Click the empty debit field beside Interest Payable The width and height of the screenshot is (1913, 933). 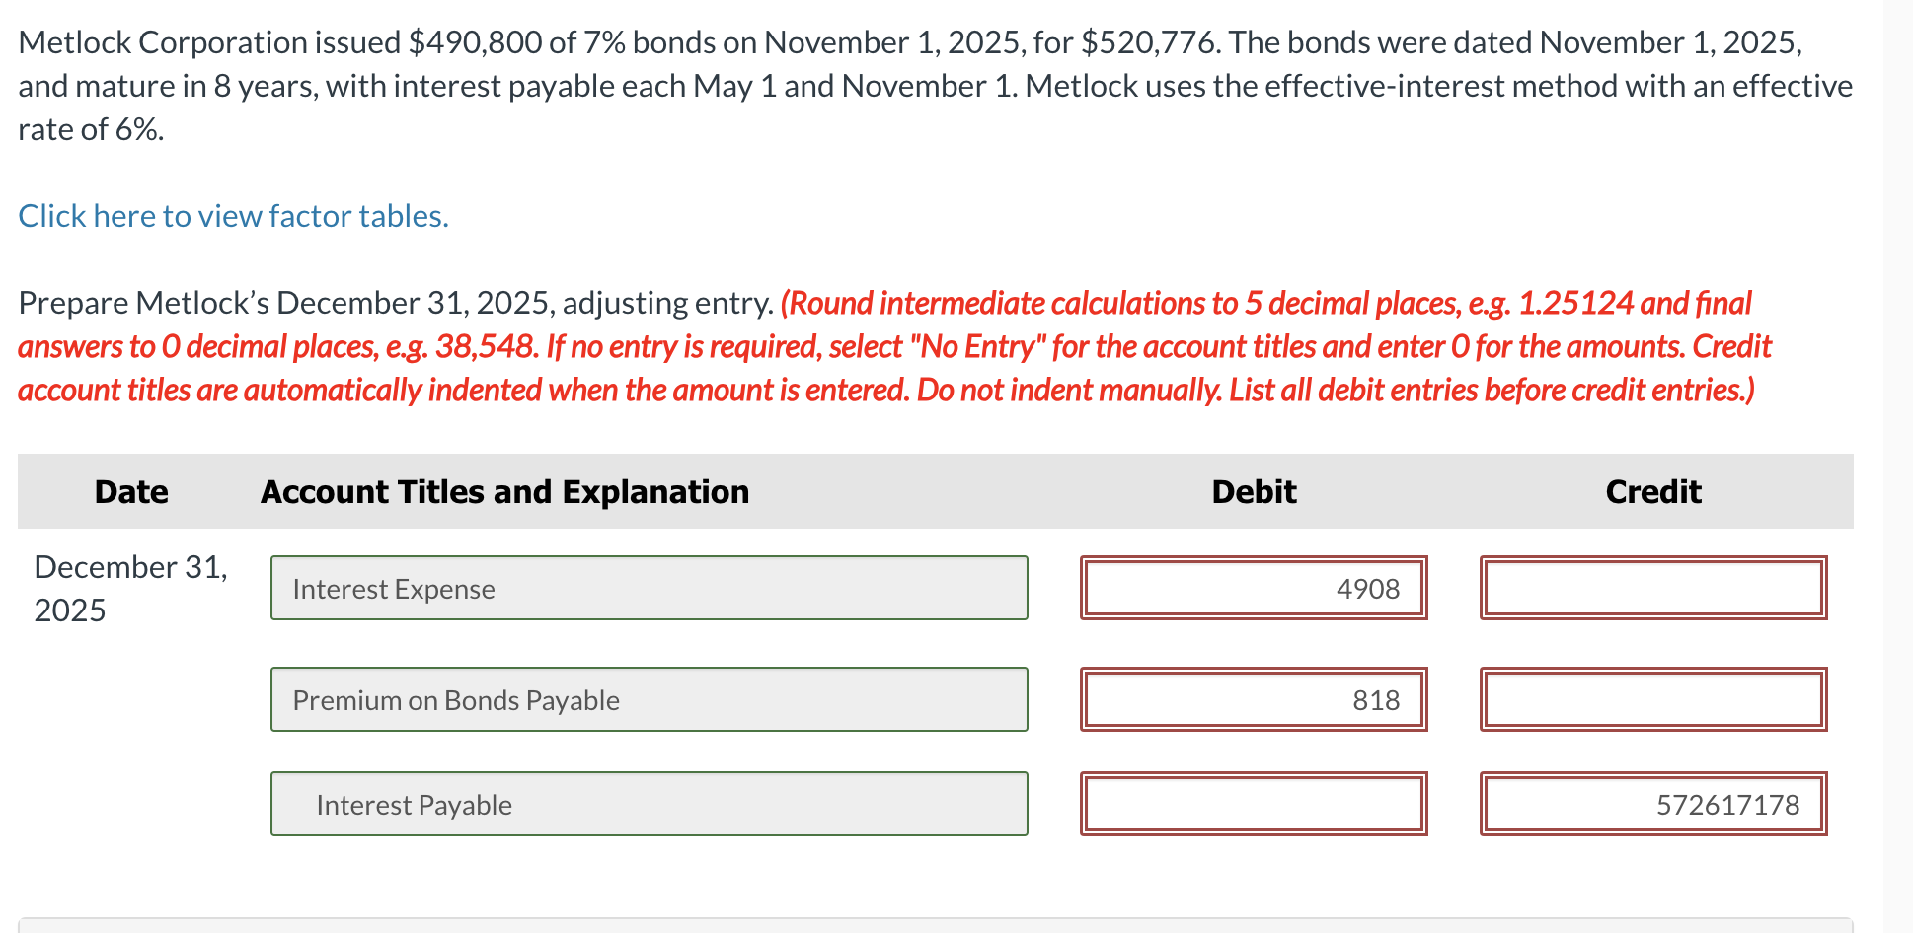pos(1254,804)
